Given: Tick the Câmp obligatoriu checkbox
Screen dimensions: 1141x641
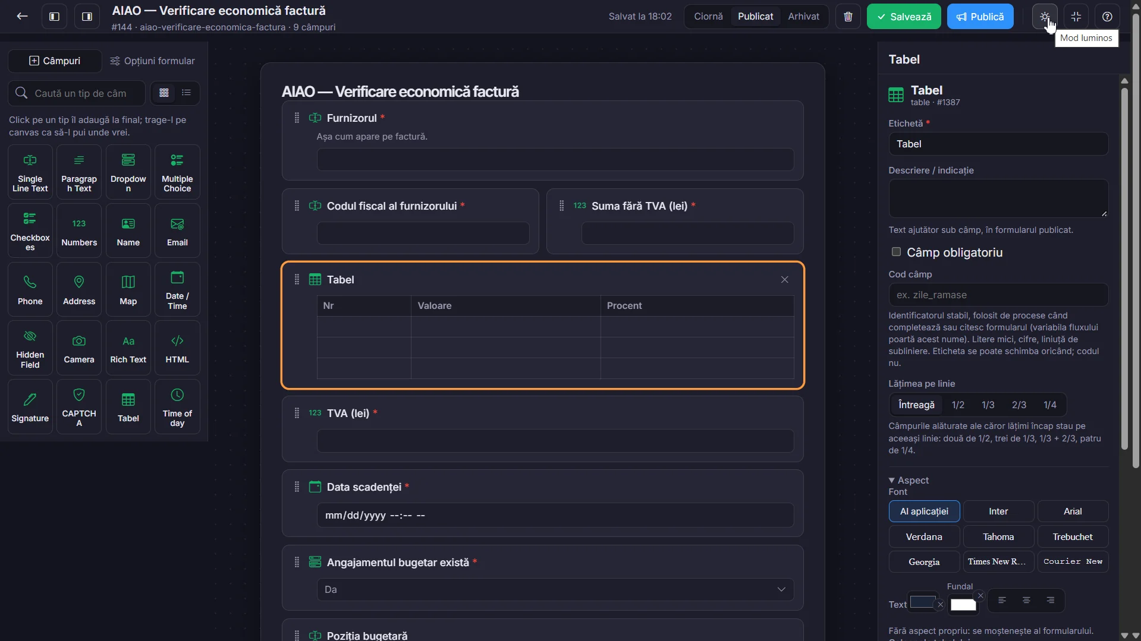Looking at the screenshot, I should pyautogui.click(x=896, y=252).
